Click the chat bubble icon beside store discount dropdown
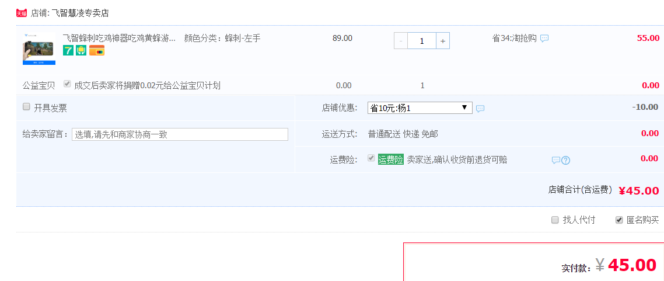 (480, 109)
